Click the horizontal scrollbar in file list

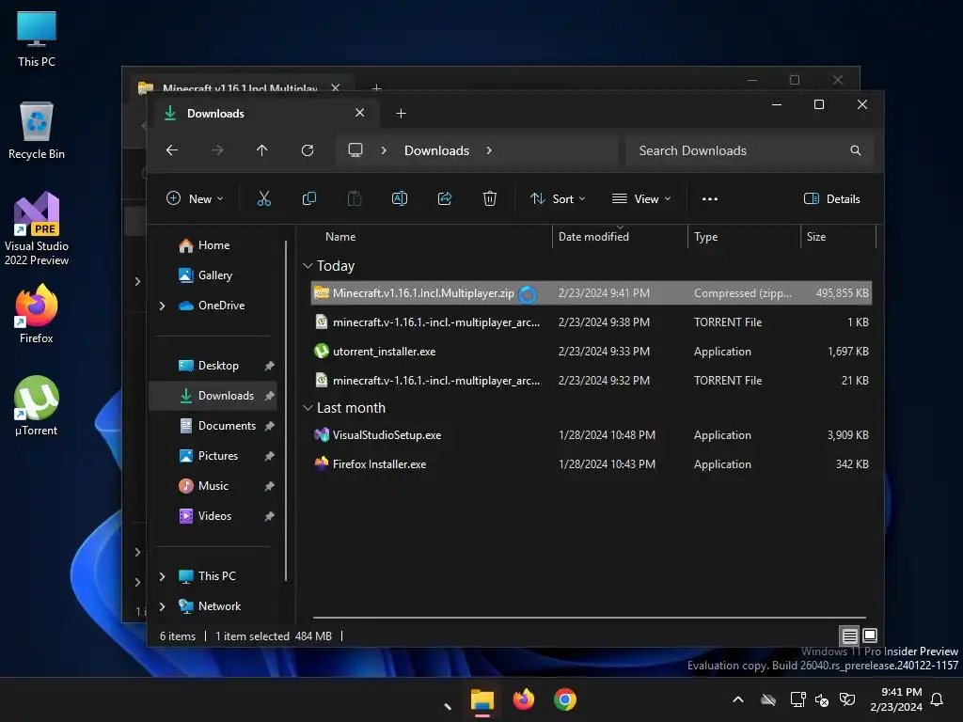590,617
